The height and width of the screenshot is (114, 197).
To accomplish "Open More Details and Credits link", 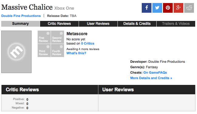I will [151, 78].
